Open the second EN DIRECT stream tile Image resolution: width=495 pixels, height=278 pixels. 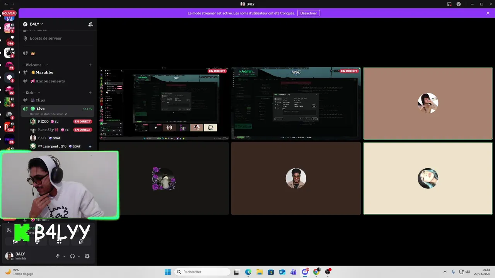(x=296, y=103)
